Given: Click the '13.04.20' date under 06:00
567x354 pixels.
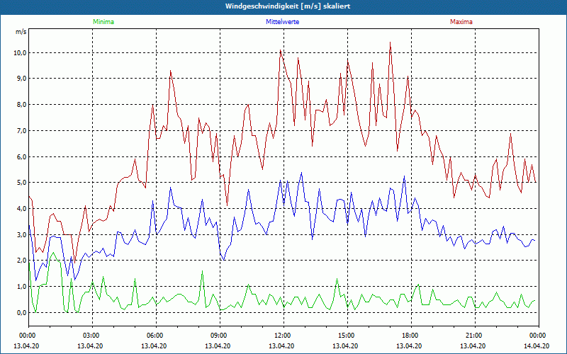Looking at the screenshot, I should (154, 346).
